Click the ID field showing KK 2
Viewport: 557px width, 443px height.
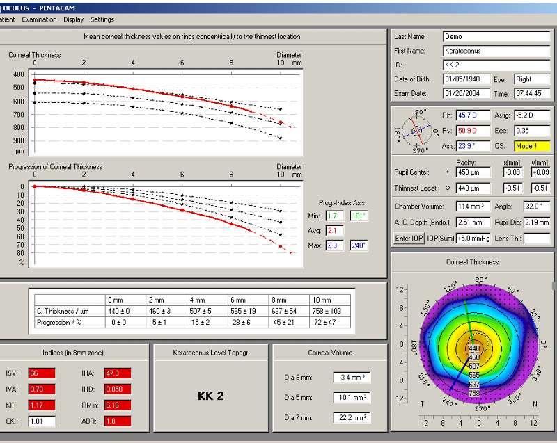(496, 65)
